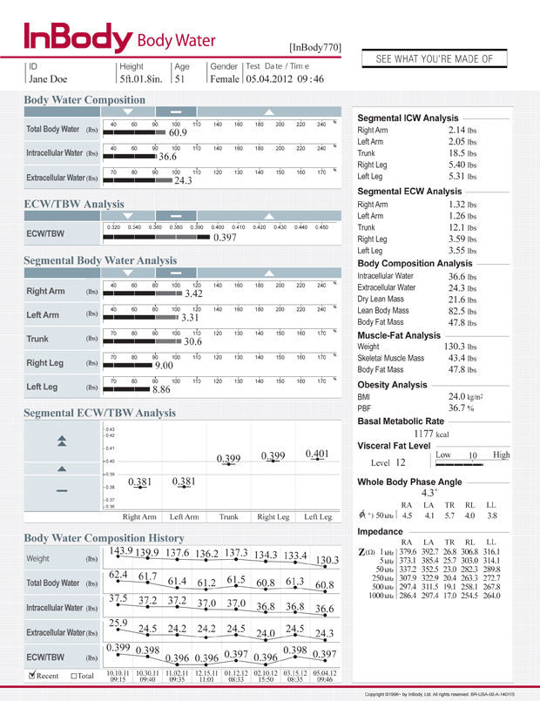The width and height of the screenshot is (540, 701).
Task: Click the Trunk 0.399 data point
Action: [x=228, y=464]
